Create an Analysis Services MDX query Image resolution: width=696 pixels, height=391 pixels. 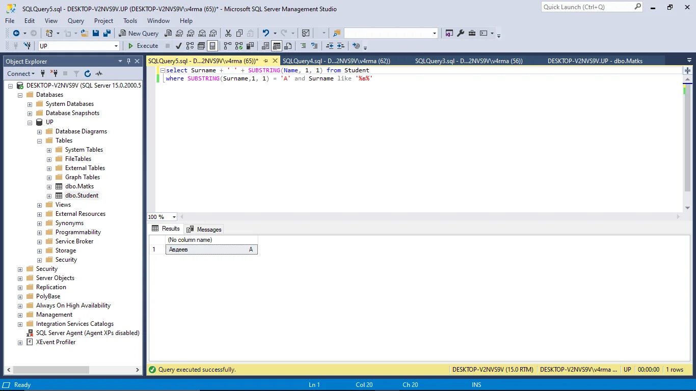(x=179, y=33)
